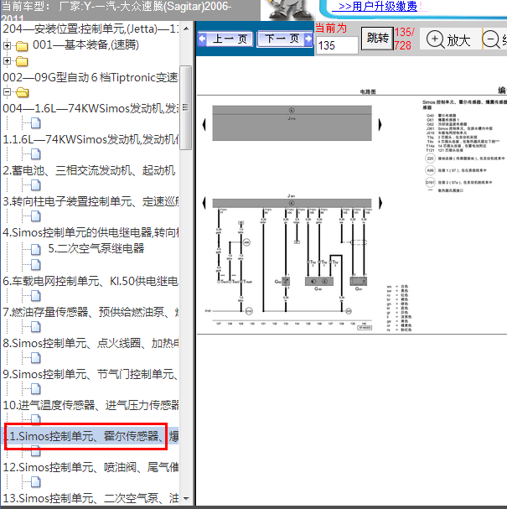Click document icon above 1.1.6L—74KWSimos row
Image resolution: width=507 pixels, height=509 pixels.
36,123
